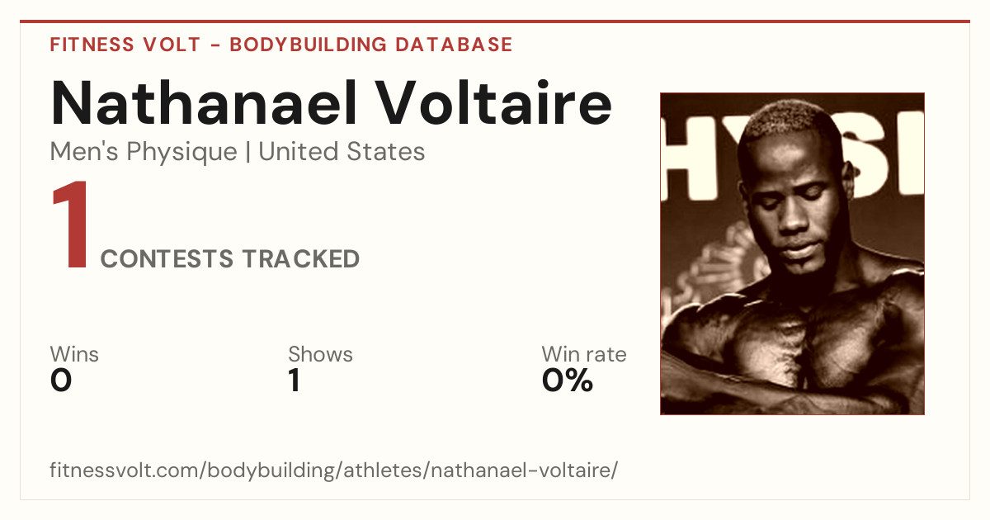The height and width of the screenshot is (520, 990).
Task: Select the CONTESTS TRACKED label
Action: (230, 259)
